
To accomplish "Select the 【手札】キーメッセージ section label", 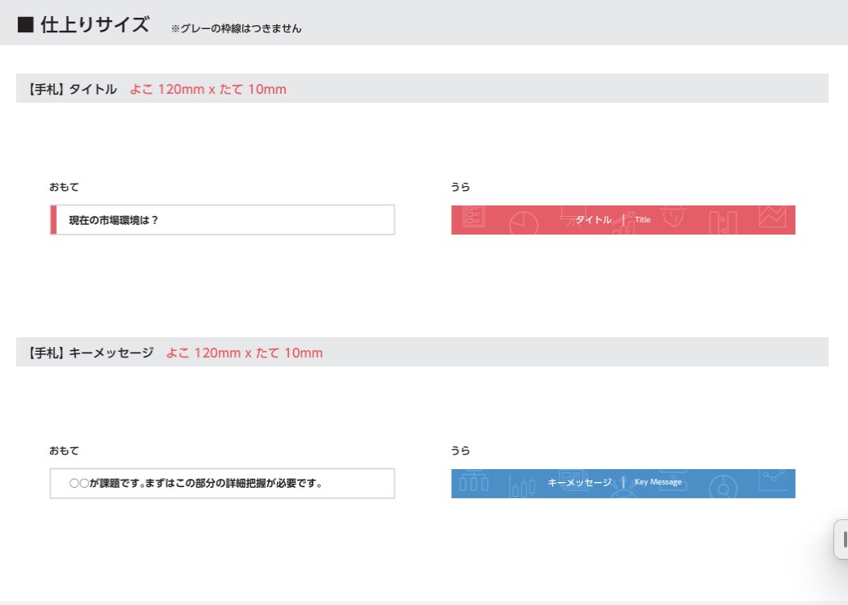I will [91, 353].
